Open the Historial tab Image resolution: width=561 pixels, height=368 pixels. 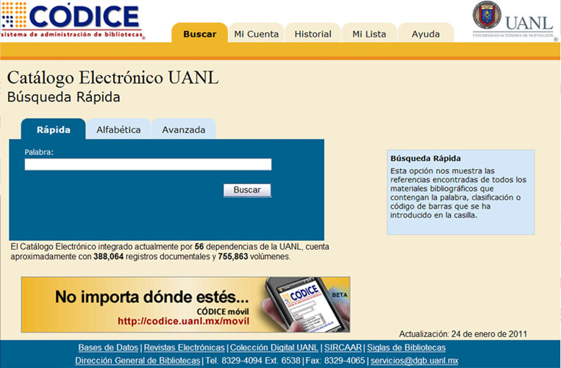pyautogui.click(x=312, y=34)
